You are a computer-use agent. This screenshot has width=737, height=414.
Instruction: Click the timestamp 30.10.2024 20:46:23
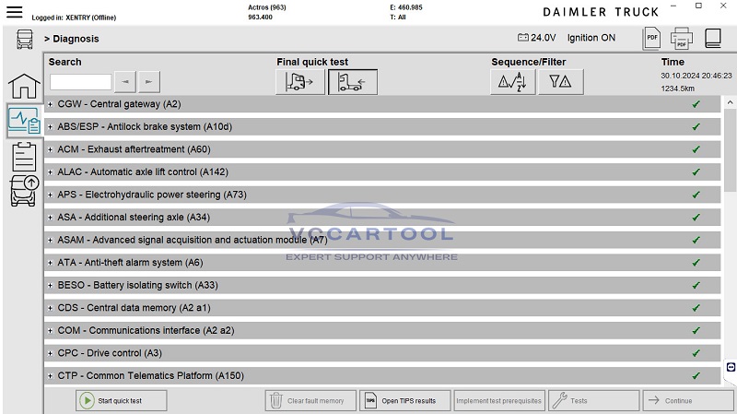click(696, 76)
